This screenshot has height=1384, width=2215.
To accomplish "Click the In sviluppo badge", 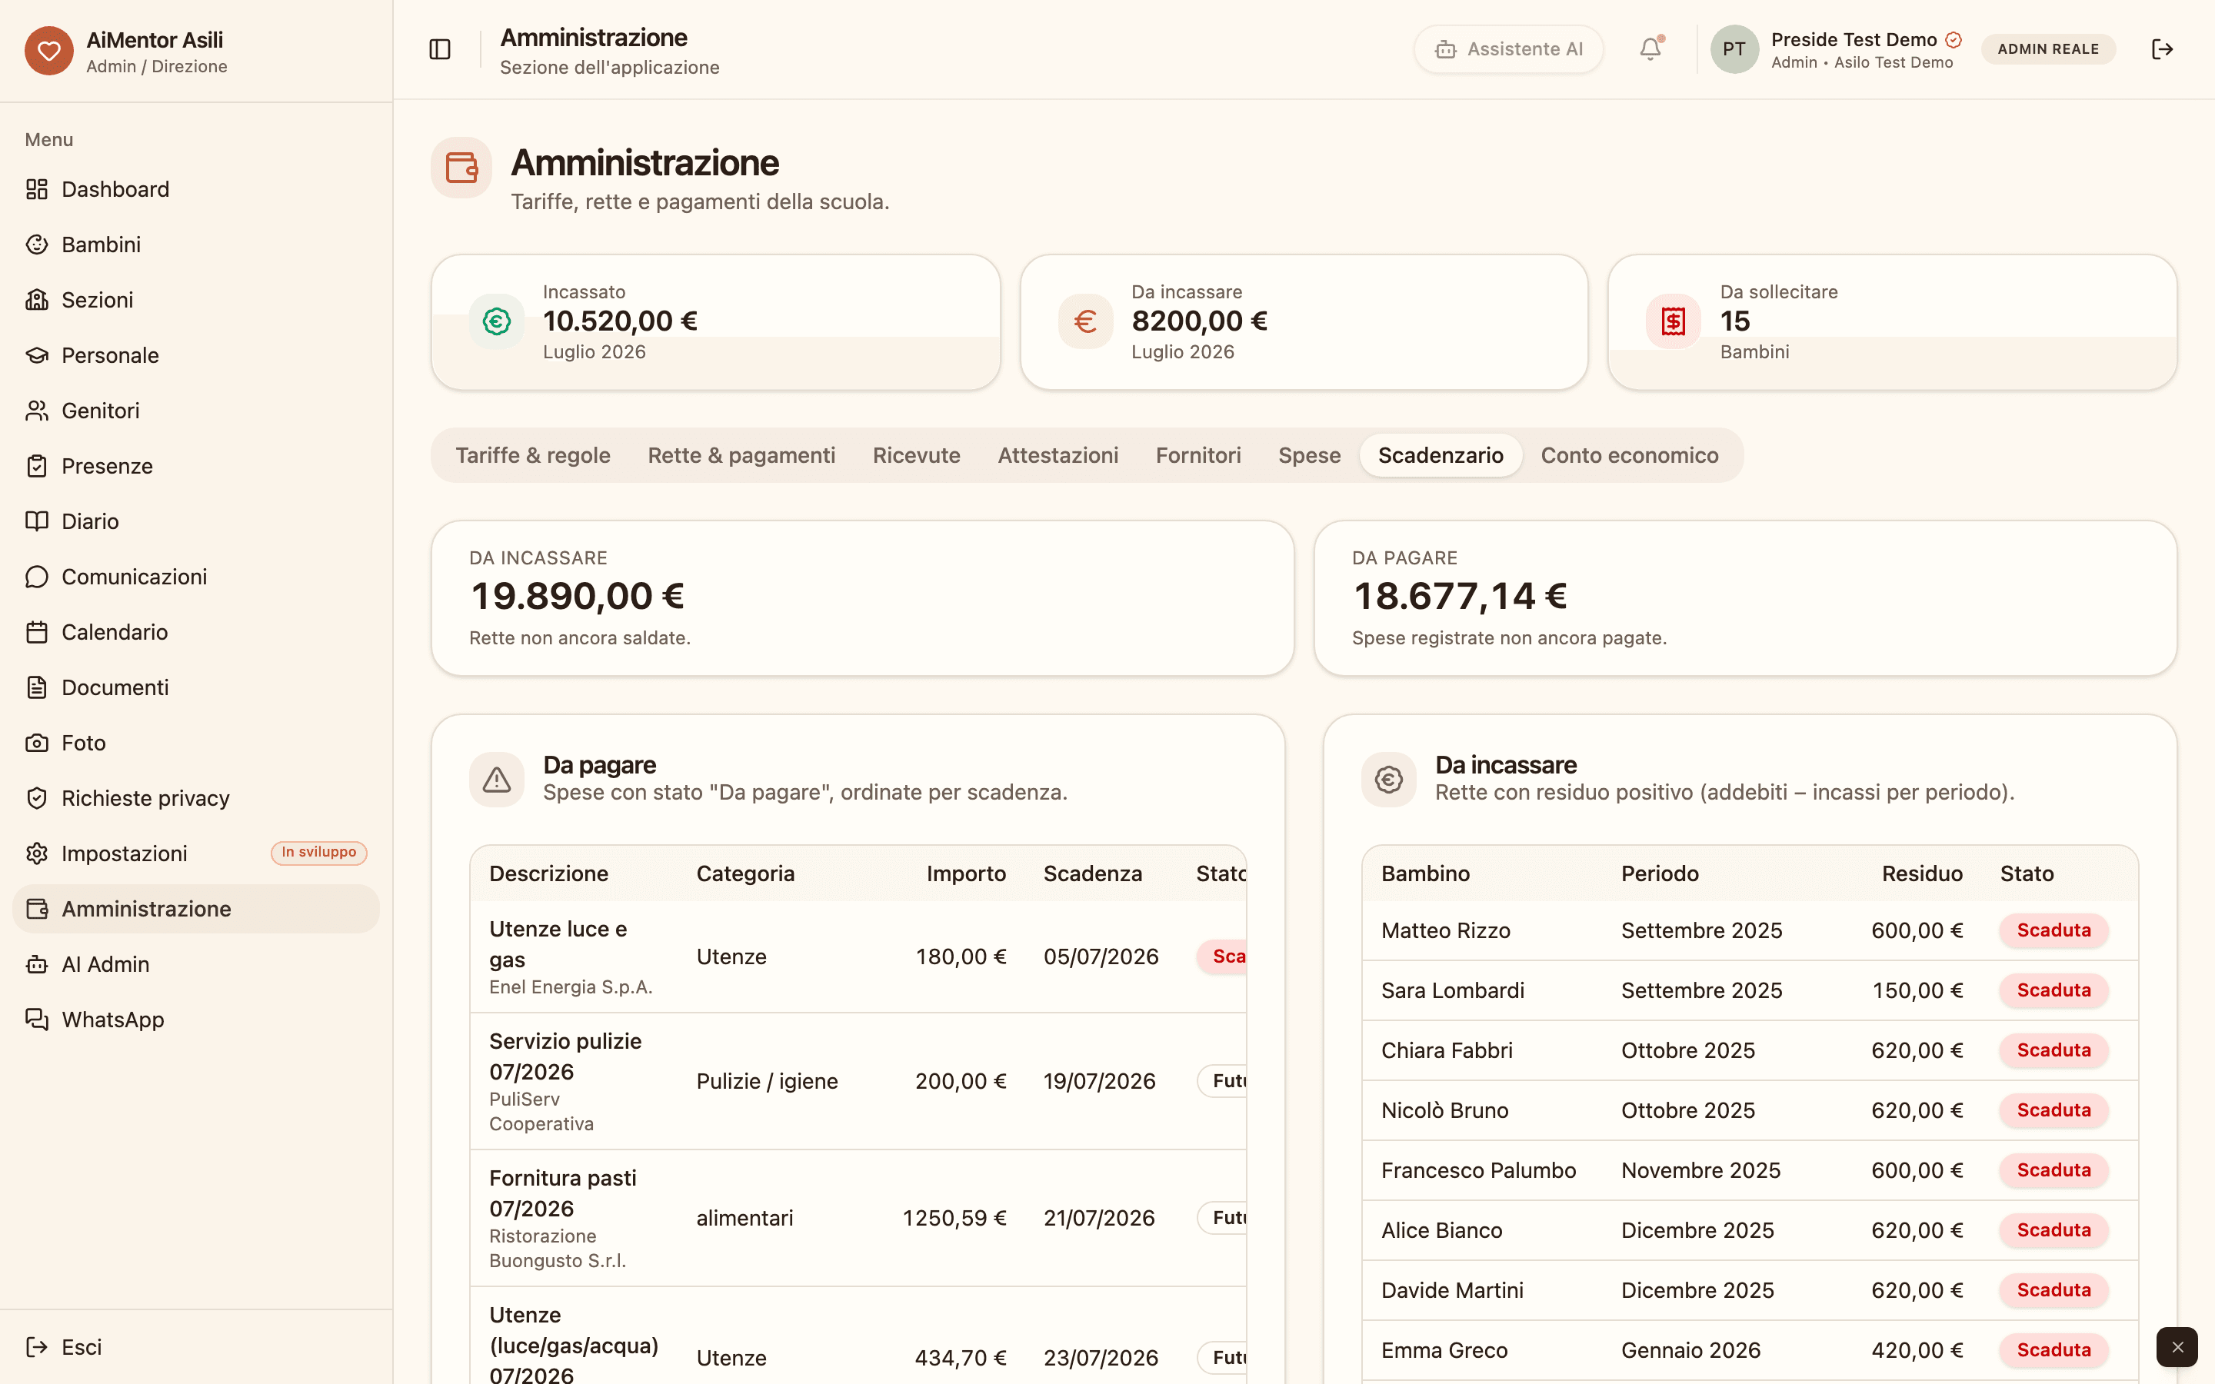I will (318, 853).
